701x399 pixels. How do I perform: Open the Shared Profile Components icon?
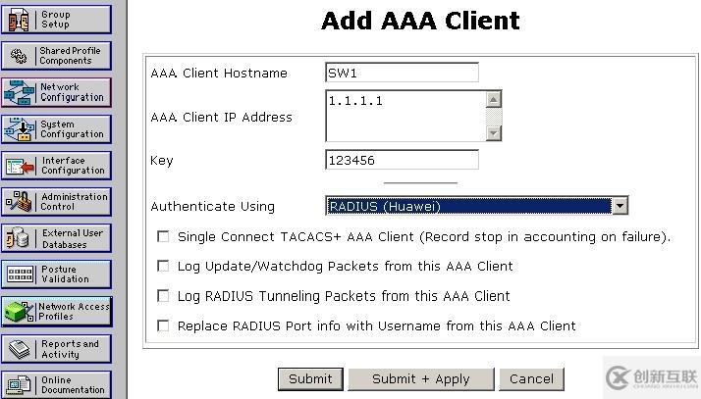coord(20,56)
